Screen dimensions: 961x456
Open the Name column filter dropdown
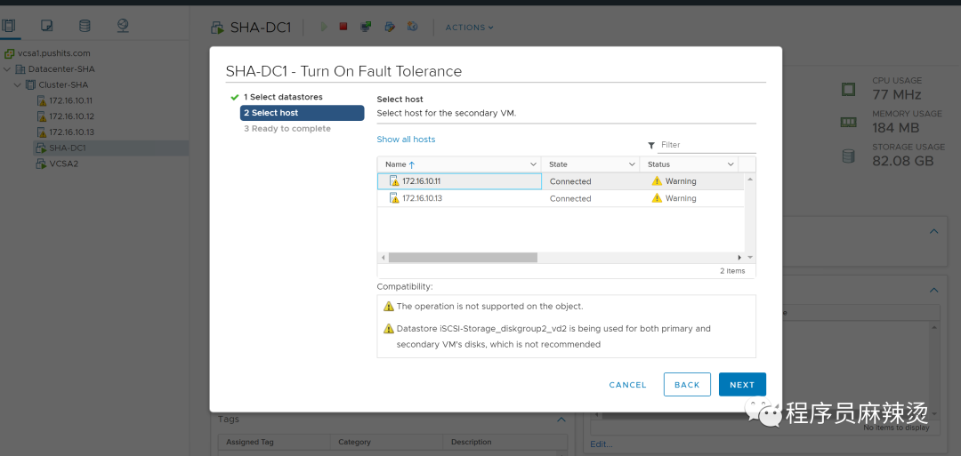tap(533, 164)
